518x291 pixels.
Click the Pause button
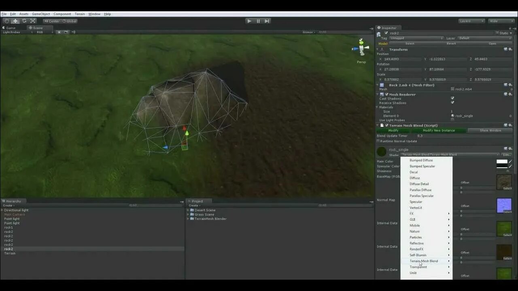258,21
